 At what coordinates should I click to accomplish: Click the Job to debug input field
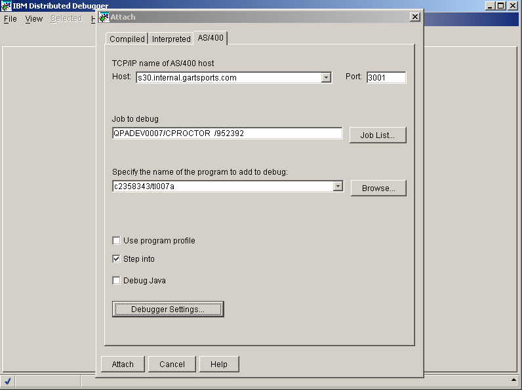point(228,133)
